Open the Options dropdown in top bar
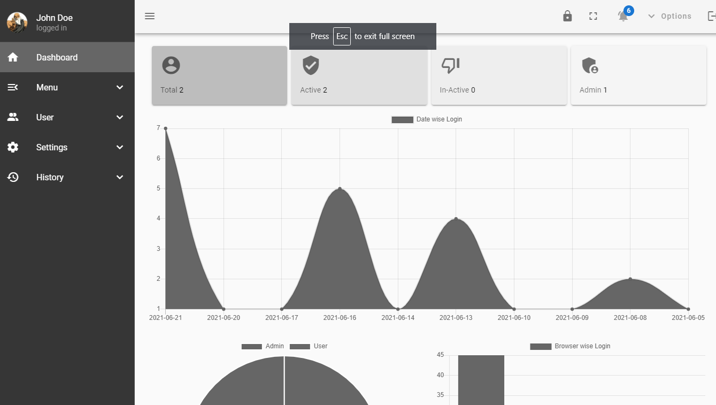The width and height of the screenshot is (716, 405). point(669,16)
